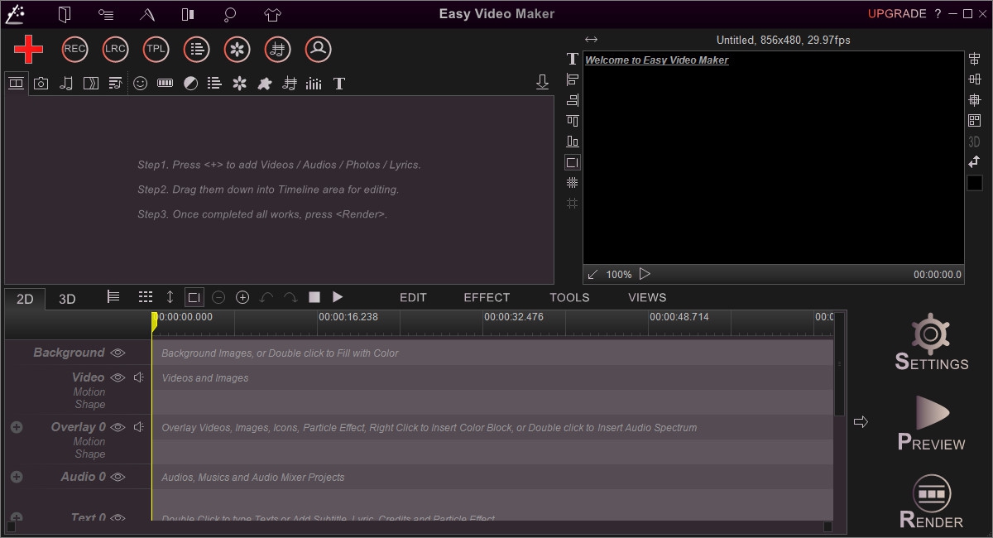The image size is (993, 538).
Task: Open the user account round button
Action: [x=318, y=49]
